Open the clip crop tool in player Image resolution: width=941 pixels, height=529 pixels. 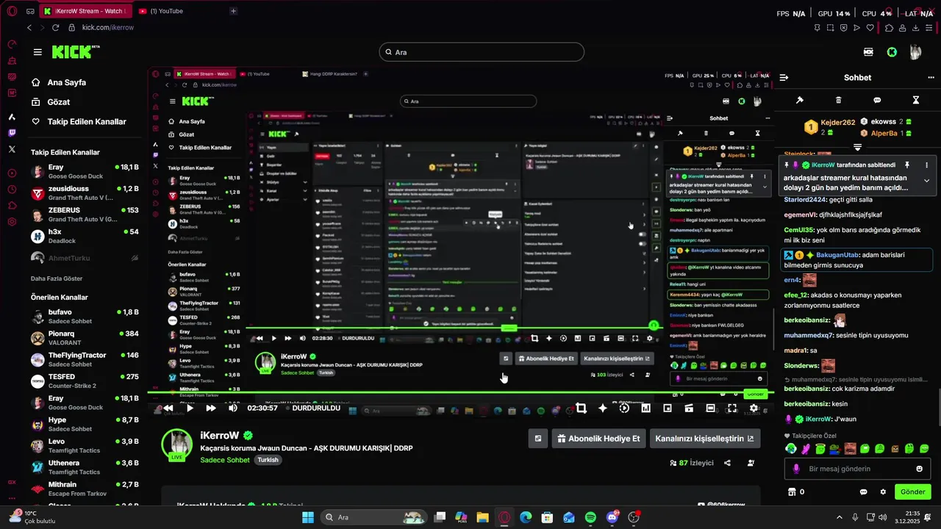(582, 408)
